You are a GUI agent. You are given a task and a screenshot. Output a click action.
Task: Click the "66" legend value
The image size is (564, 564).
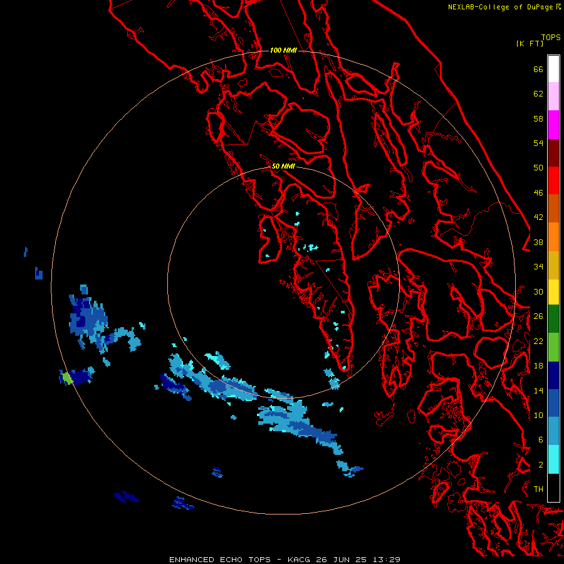pyautogui.click(x=538, y=69)
